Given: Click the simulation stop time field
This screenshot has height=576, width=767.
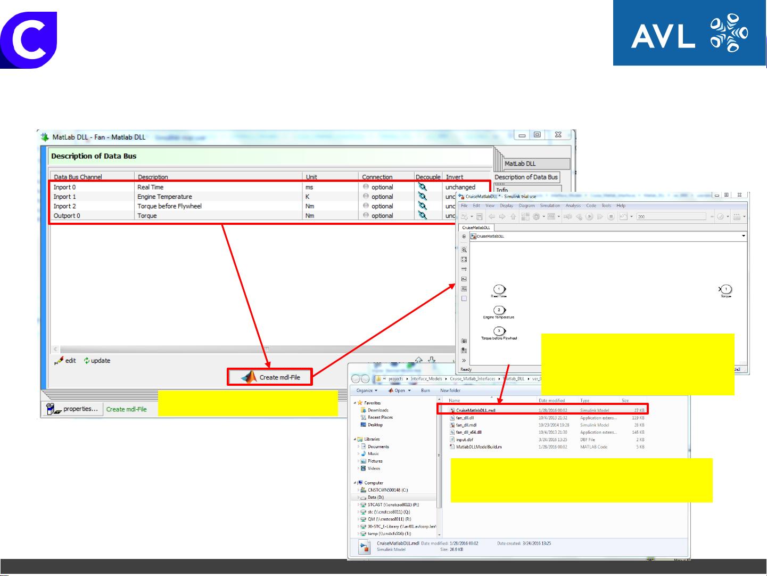Looking at the screenshot, I should click(671, 217).
